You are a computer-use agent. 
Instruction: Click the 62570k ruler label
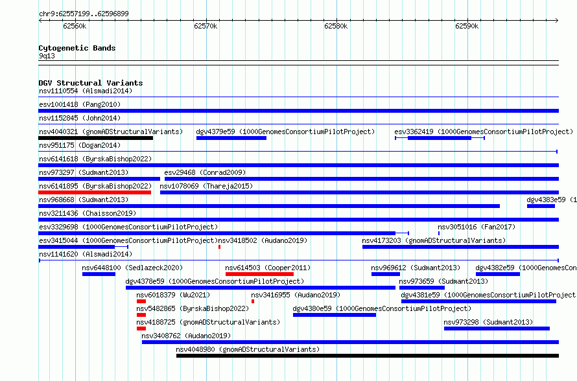tap(206, 26)
